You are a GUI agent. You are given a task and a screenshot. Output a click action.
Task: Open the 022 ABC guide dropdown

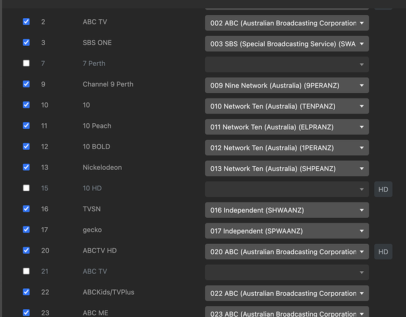[287, 294]
